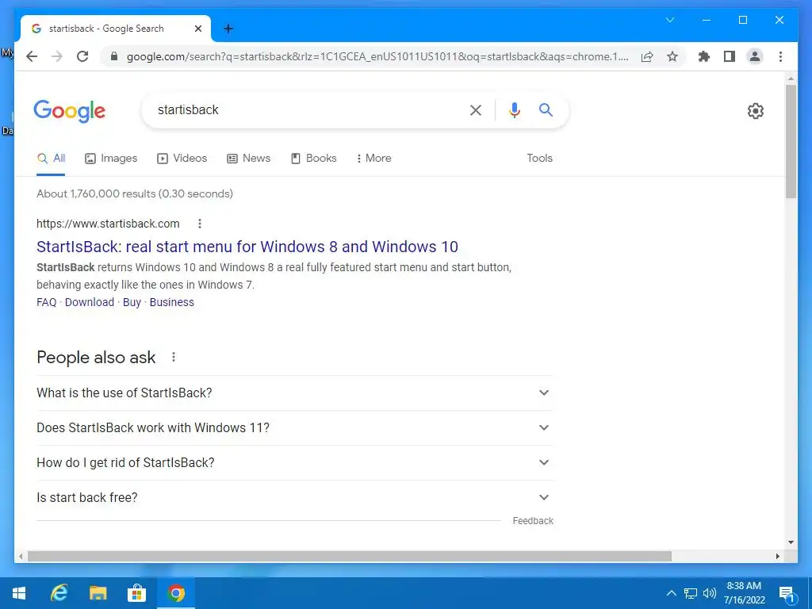
Task: Open the notification center icon
Action: (x=787, y=594)
